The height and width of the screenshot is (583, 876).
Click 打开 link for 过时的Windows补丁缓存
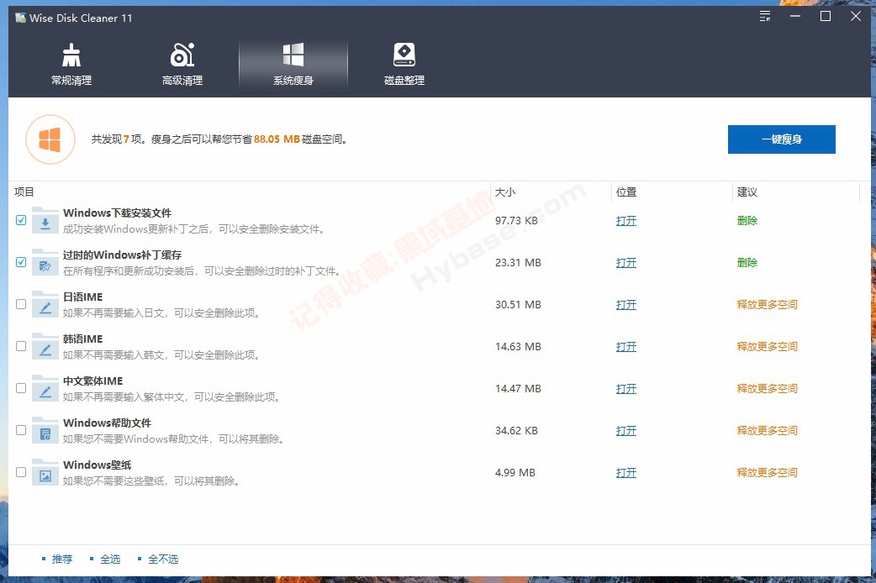click(x=626, y=262)
